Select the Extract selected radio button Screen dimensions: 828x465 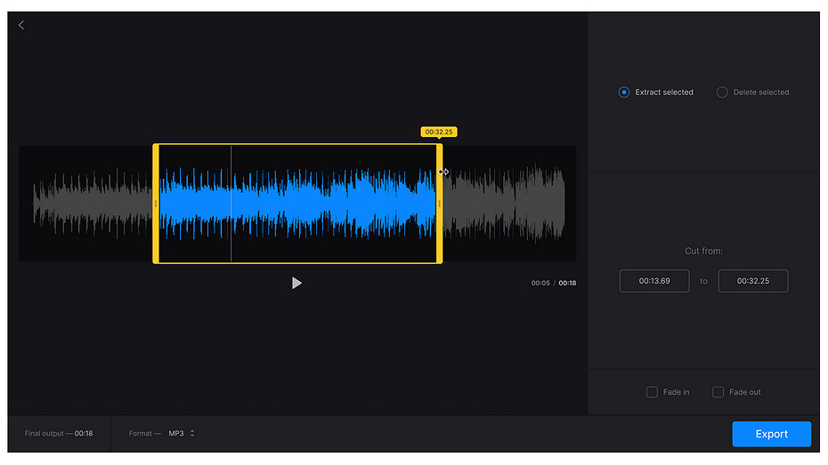[x=624, y=92]
